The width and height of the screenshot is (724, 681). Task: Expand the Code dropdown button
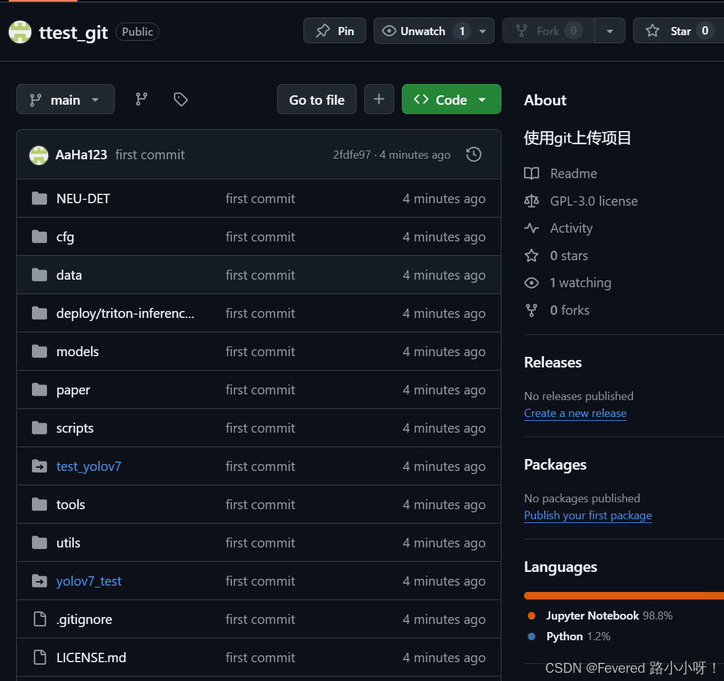(451, 99)
